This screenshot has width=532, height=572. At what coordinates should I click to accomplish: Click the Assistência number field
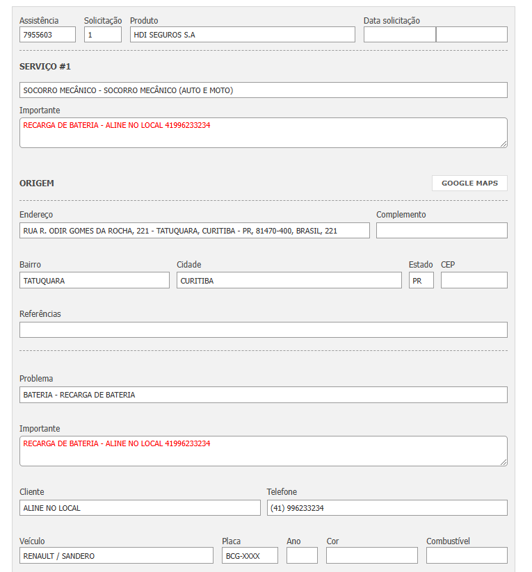[47, 35]
